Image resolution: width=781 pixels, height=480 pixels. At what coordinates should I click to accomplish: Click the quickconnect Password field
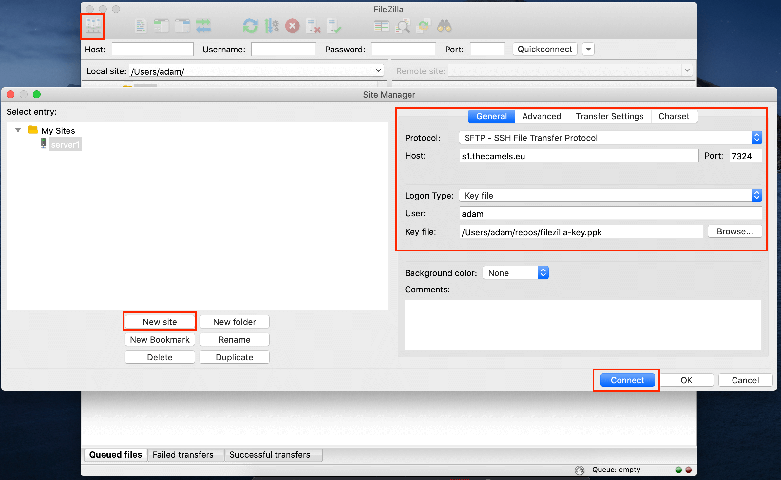click(403, 49)
